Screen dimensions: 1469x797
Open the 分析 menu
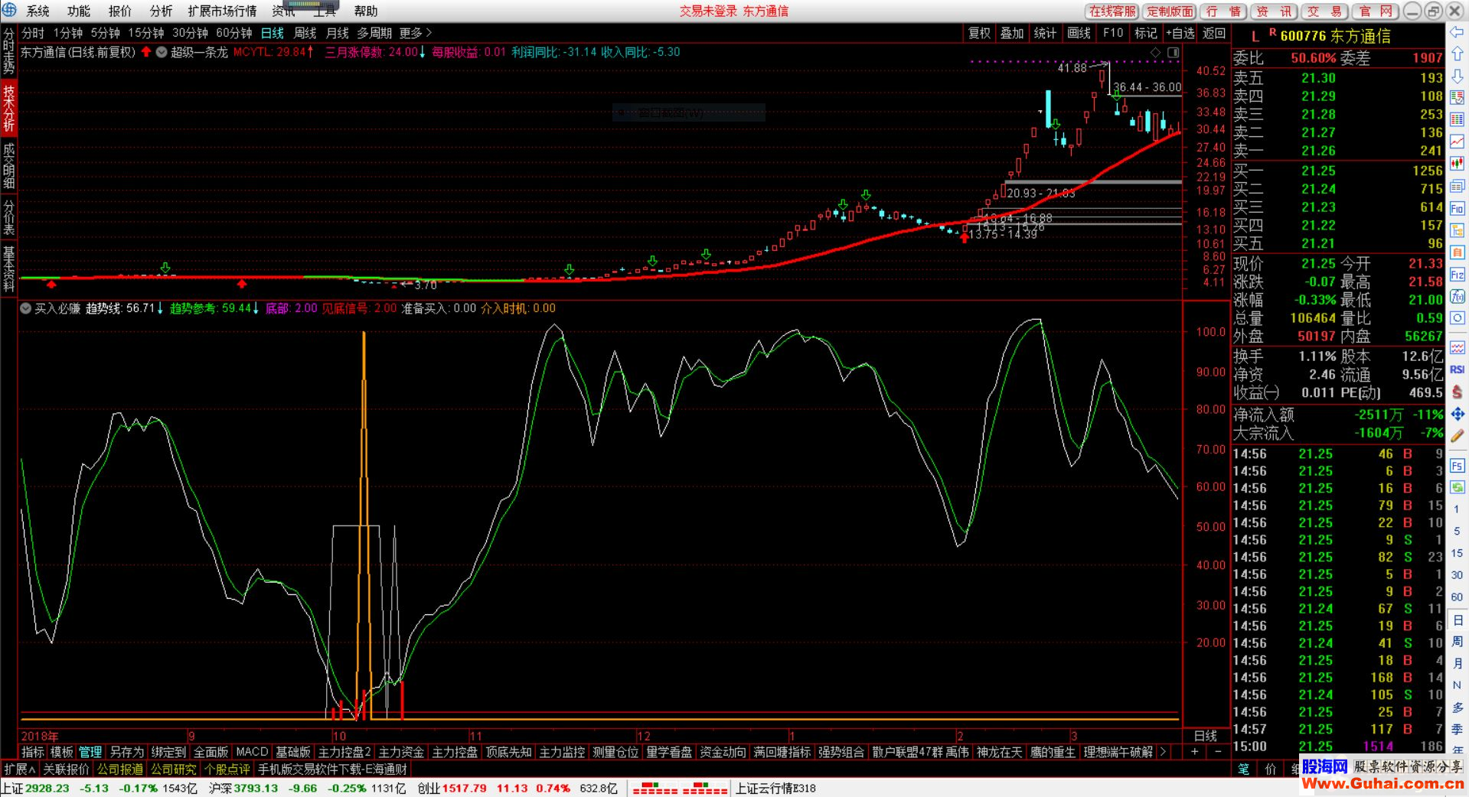(161, 11)
